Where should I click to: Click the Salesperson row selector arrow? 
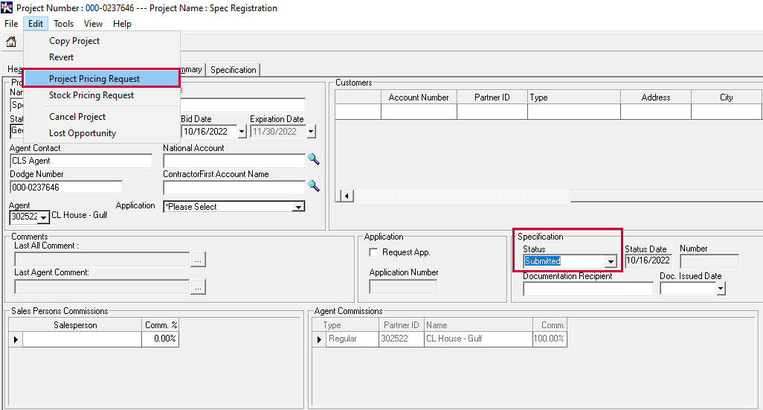[16, 339]
